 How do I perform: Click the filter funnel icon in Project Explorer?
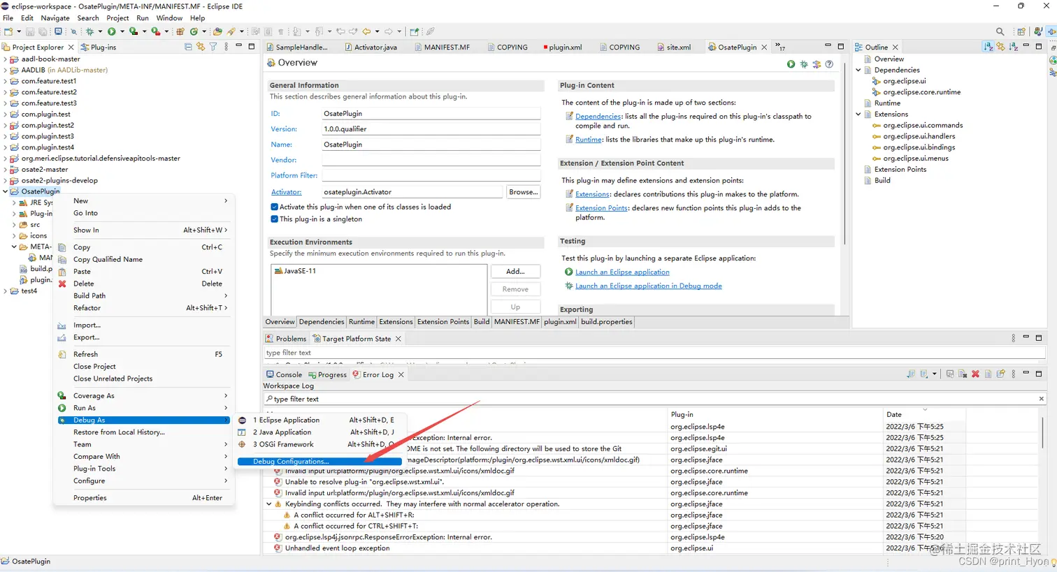click(213, 47)
